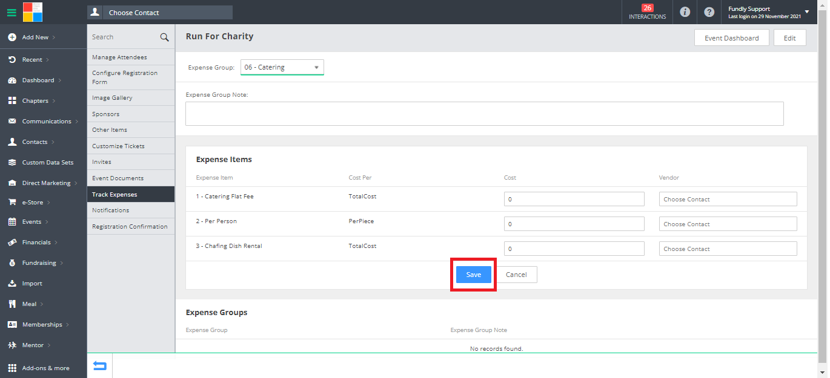Expand the Add New chevron
Screen dimensions: 830x378
[x=54, y=37]
